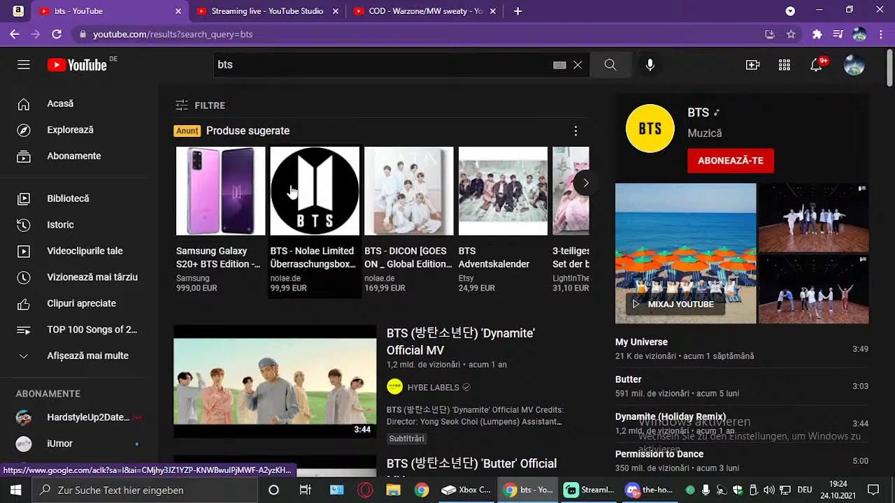The image size is (895, 503).
Task: Open BTS DICON Global Edition product
Action: (x=409, y=220)
